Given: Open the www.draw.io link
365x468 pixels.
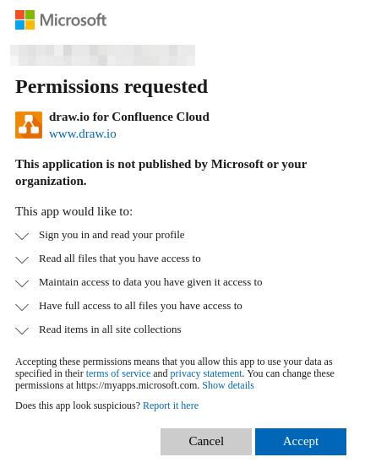Looking at the screenshot, I should pyautogui.click(x=83, y=133).
